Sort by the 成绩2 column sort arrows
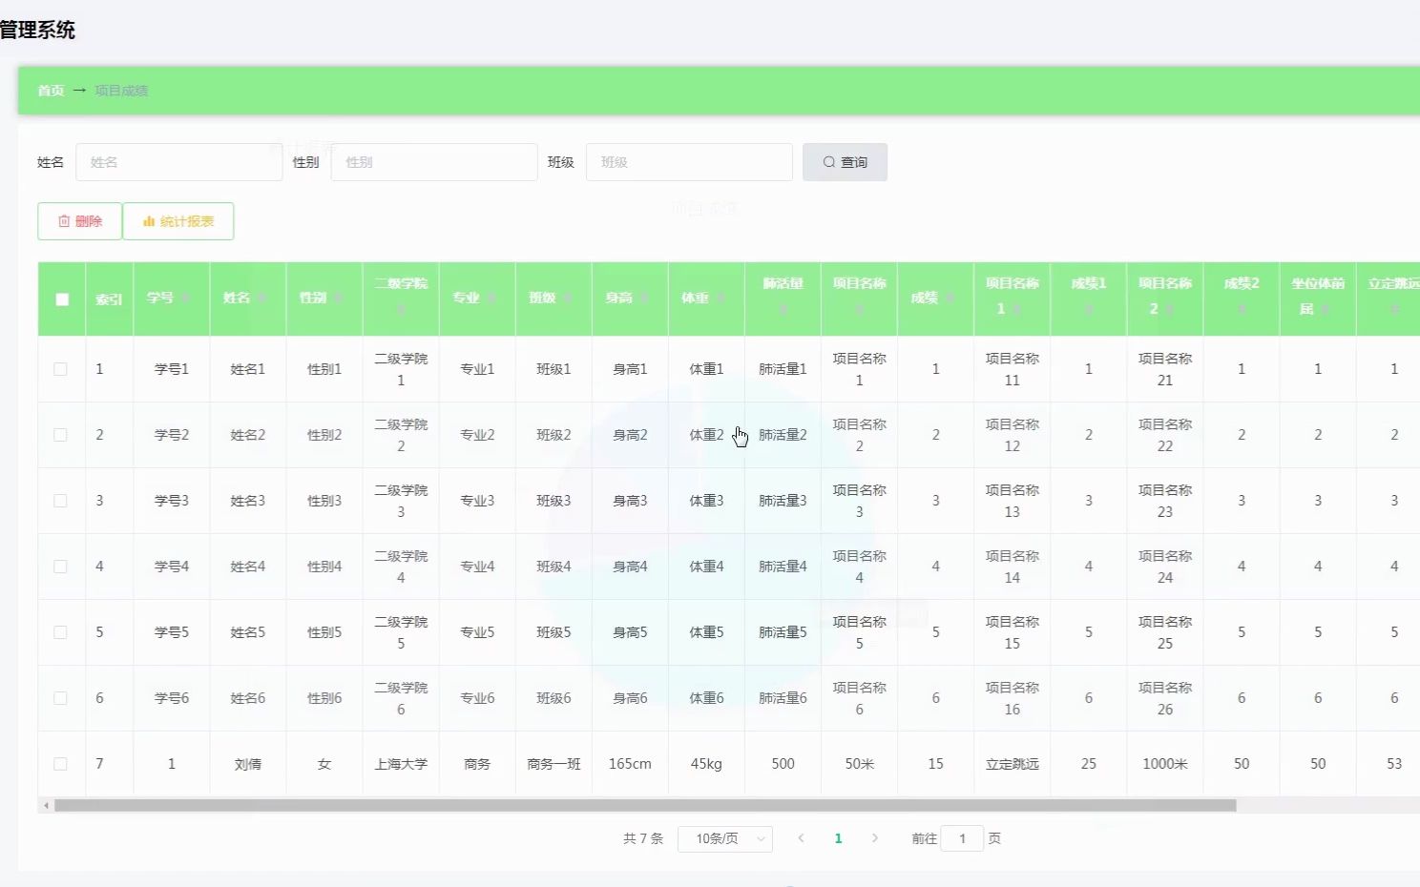The image size is (1420, 887). click(x=1241, y=309)
